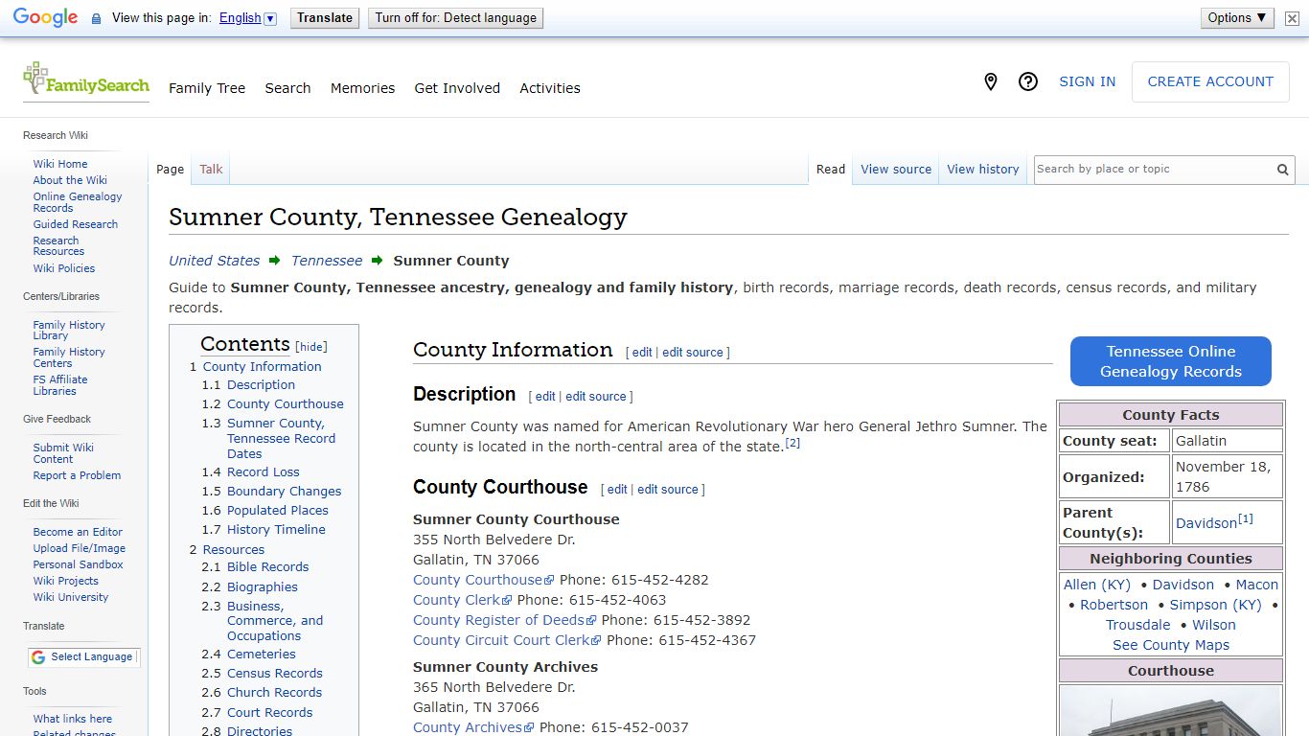Open the Get Involved menu
This screenshot has height=736, width=1309.
pos(457,88)
